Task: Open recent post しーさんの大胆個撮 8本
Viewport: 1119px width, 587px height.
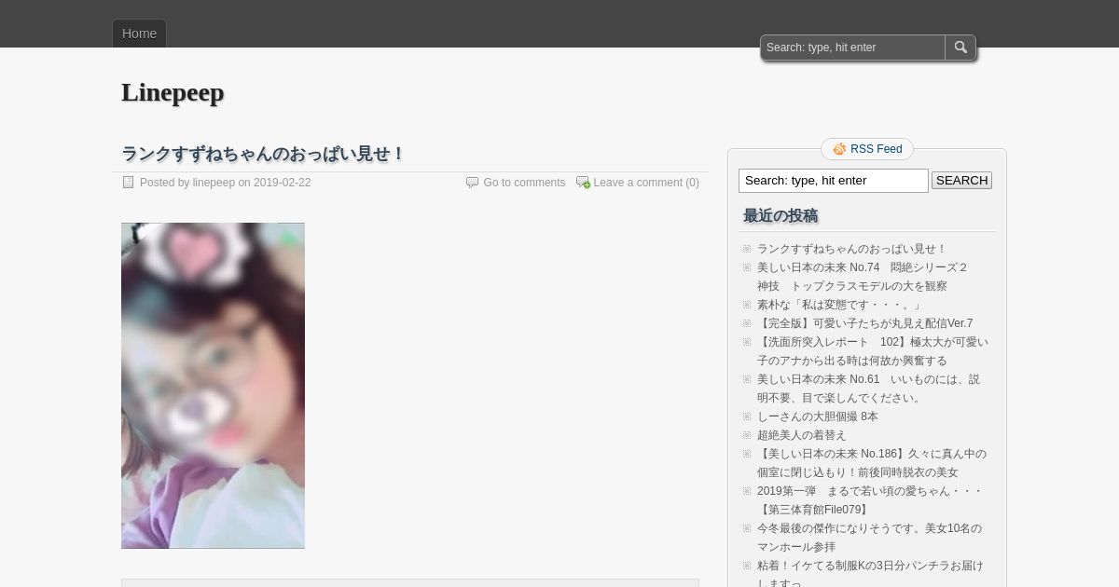Action: point(817,416)
